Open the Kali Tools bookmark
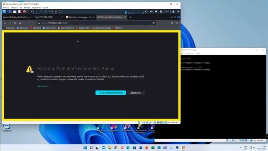The height and width of the screenshot is (151, 268). pos(22,28)
